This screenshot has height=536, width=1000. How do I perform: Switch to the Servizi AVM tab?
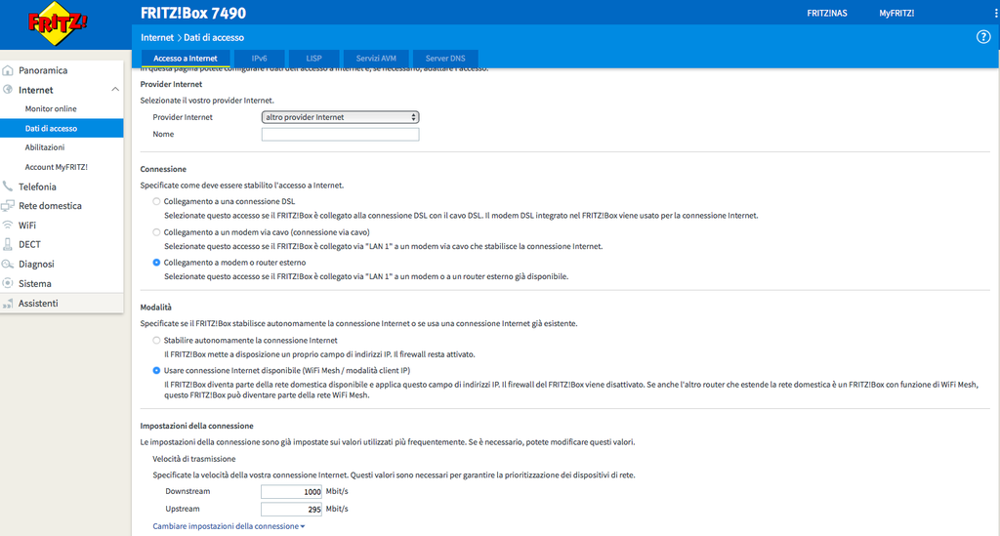pos(376,58)
